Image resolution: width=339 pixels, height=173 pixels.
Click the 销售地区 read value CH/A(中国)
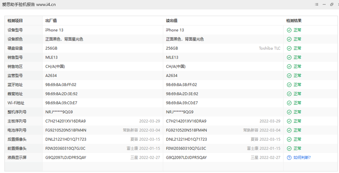click(176, 66)
